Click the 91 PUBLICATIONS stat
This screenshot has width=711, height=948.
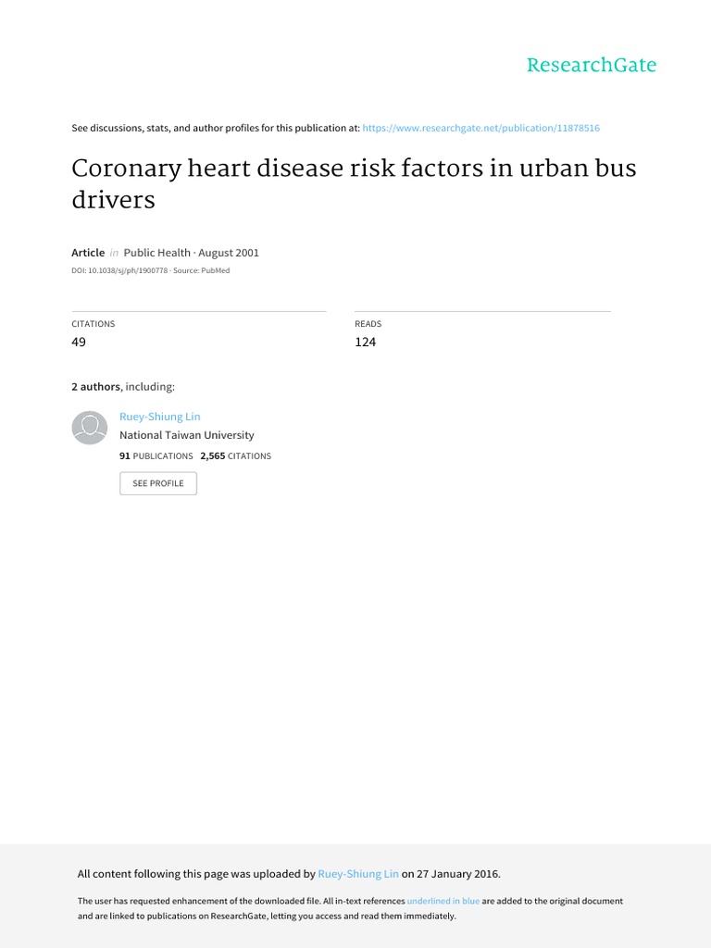coord(156,455)
